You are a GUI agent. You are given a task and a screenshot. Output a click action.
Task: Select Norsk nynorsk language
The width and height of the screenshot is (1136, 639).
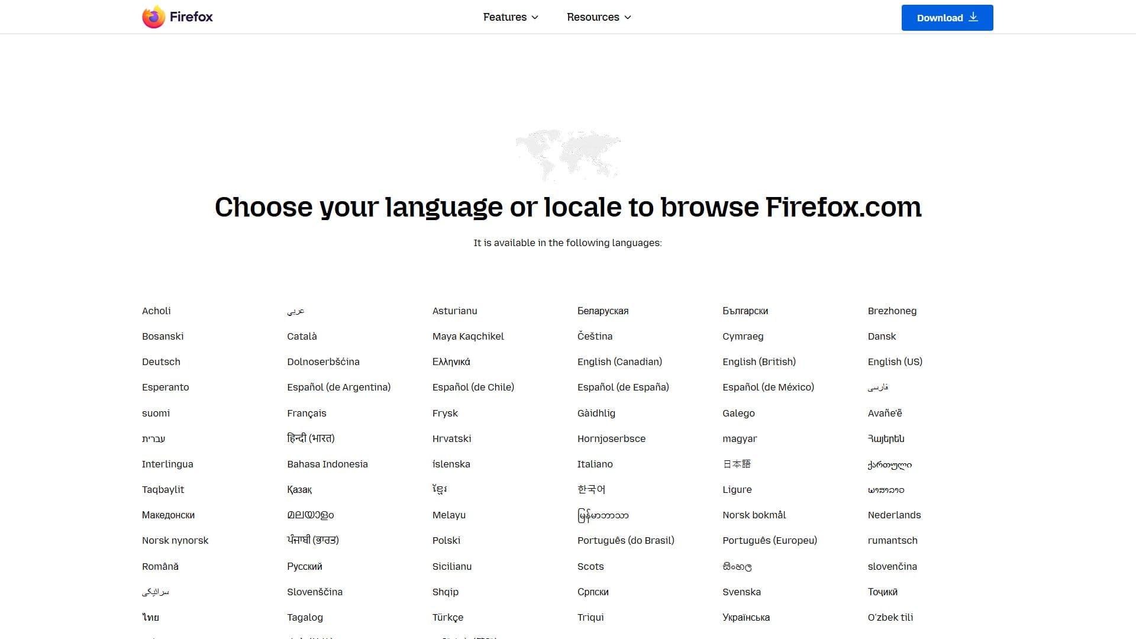point(175,540)
